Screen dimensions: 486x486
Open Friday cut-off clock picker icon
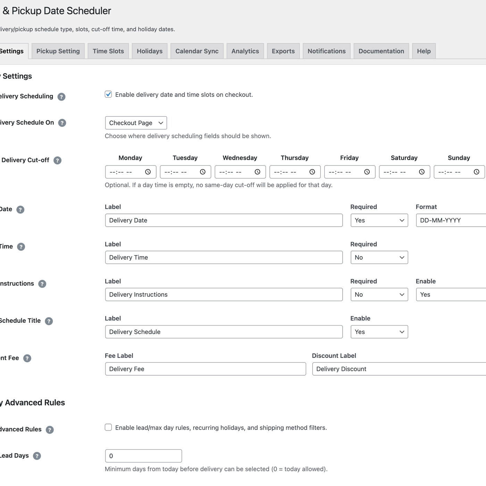(367, 172)
